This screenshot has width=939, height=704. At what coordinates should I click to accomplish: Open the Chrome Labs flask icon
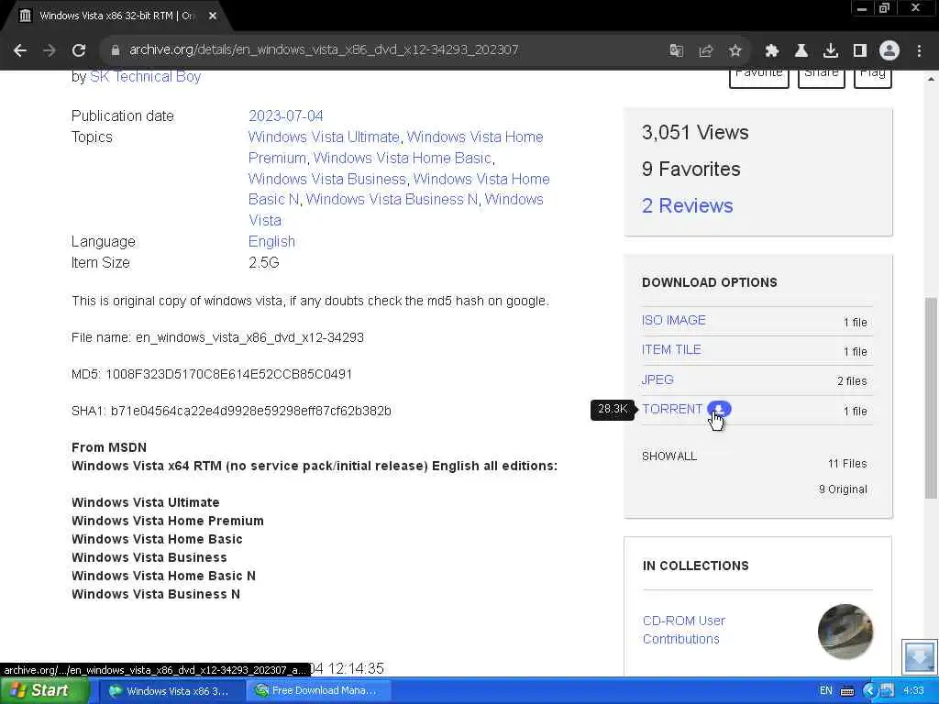tap(801, 50)
